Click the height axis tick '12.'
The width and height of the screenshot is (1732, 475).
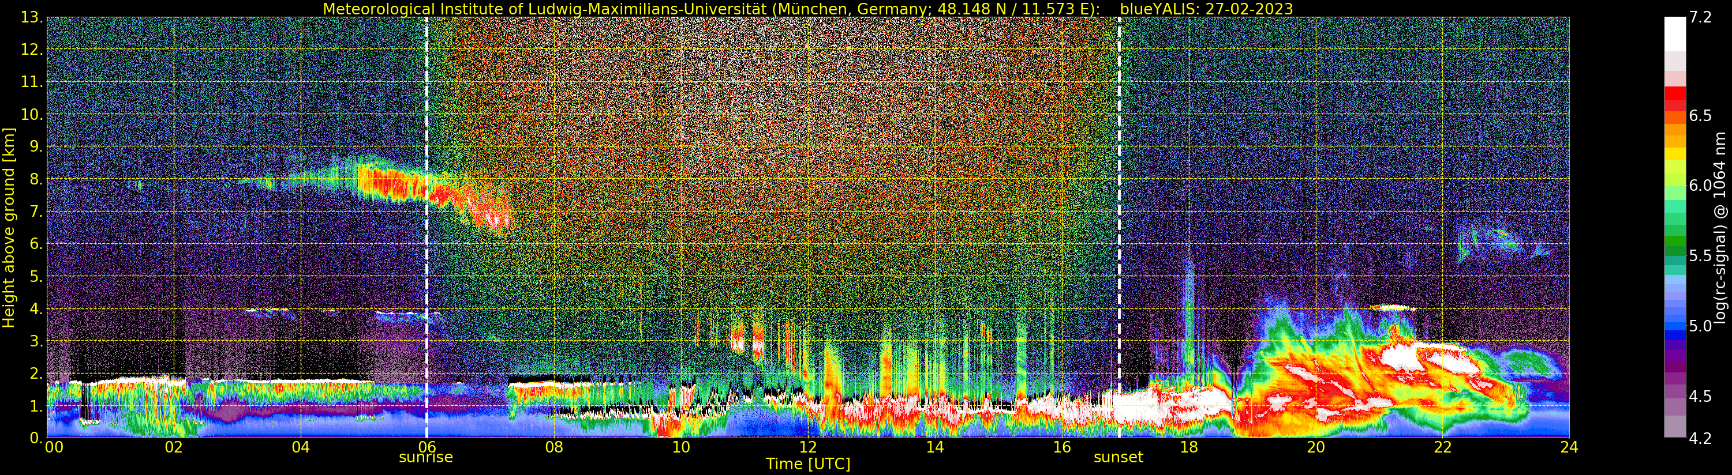point(32,50)
